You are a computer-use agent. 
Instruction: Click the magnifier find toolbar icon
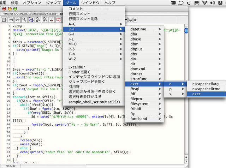click(x=24, y=20)
